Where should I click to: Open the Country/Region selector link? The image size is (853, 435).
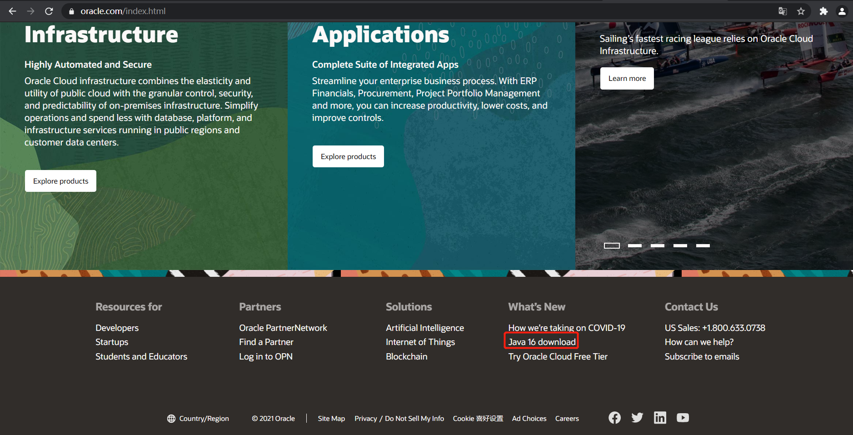click(x=204, y=419)
